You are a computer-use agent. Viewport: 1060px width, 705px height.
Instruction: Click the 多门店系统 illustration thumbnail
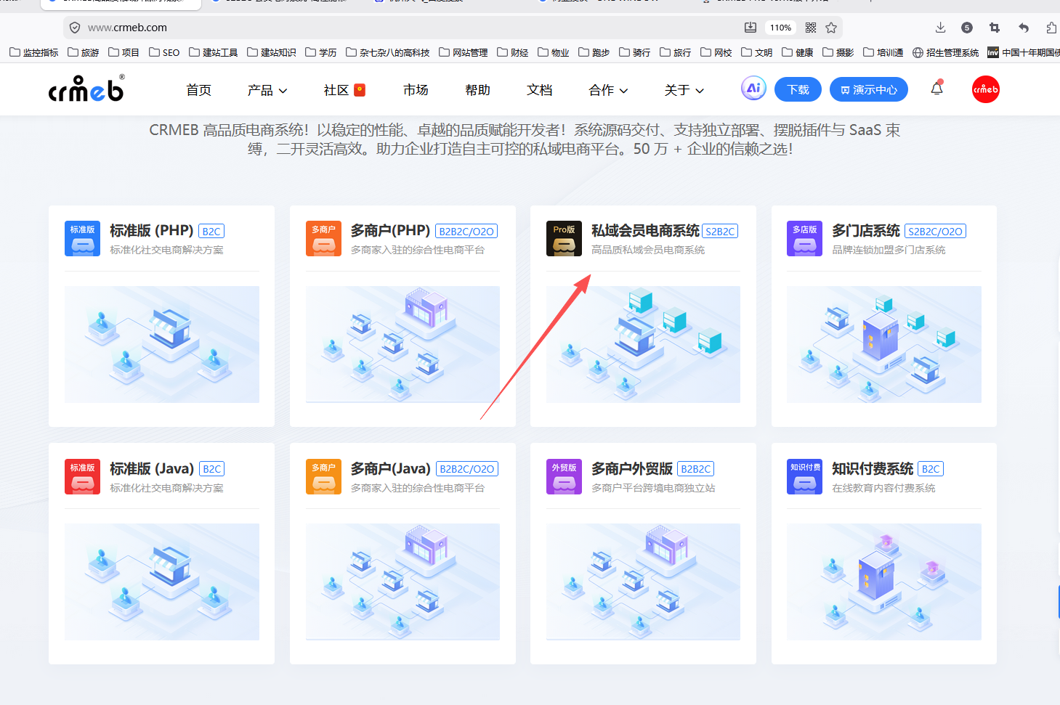click(883, 344)
